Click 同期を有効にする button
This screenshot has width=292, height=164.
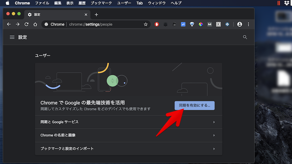click(x=195, y=106)
